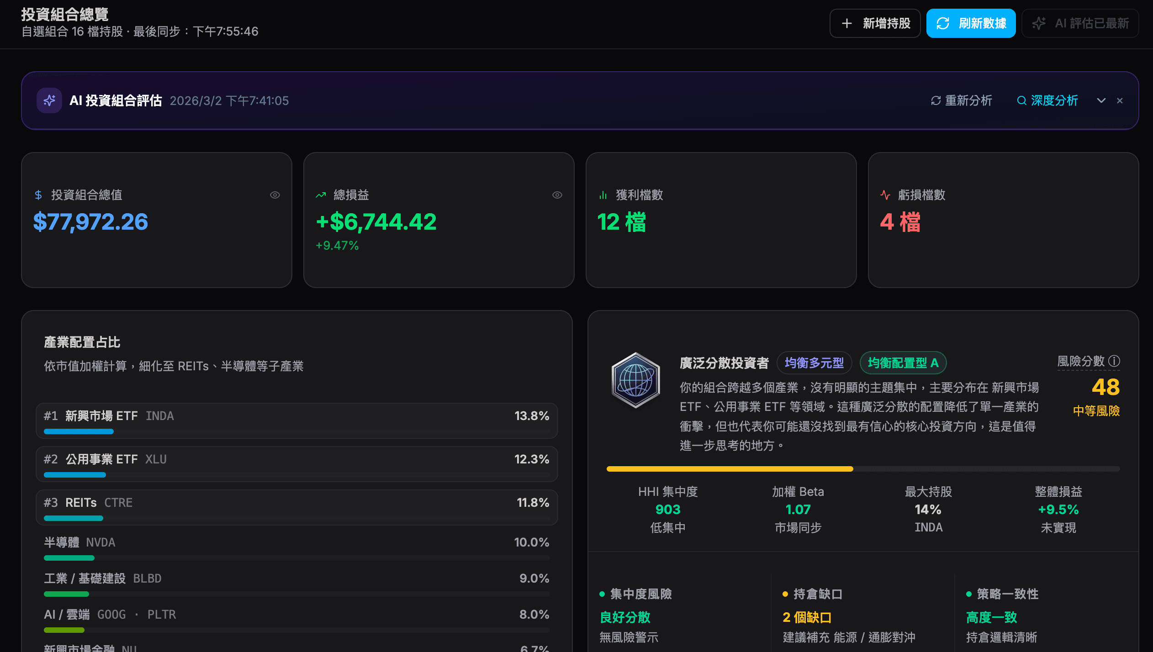This screenshot has height=652, width=1153.
Task: Open the 風險分數 info icon
Action: pyautogui.click(x=1115, y=361)
